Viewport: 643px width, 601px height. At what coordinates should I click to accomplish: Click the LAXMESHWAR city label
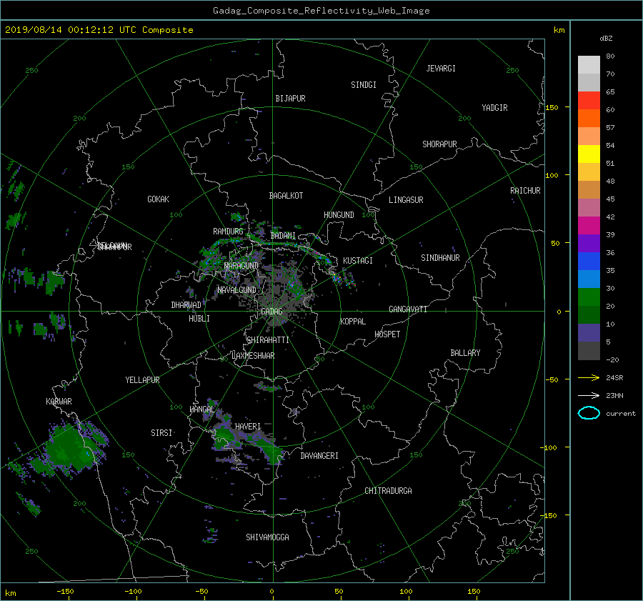coord(253,356)
